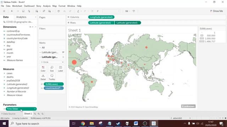Collapse the All marks section
Screen dimensions: 227x127
click(40, 48)
